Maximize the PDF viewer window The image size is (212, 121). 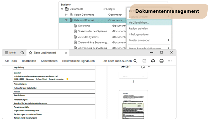click(x=161, y=52)
